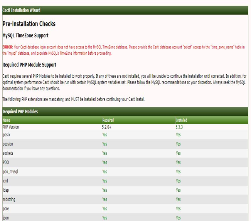
Task: Click the pcre module name
Action: [6, 209]
